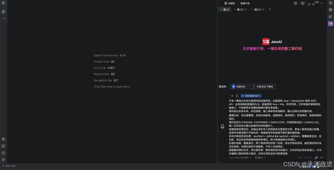The width and height of the screenshot is (334, 170).
Task: Switch to the 窗口3 tab
Action: tap(258, 9)
